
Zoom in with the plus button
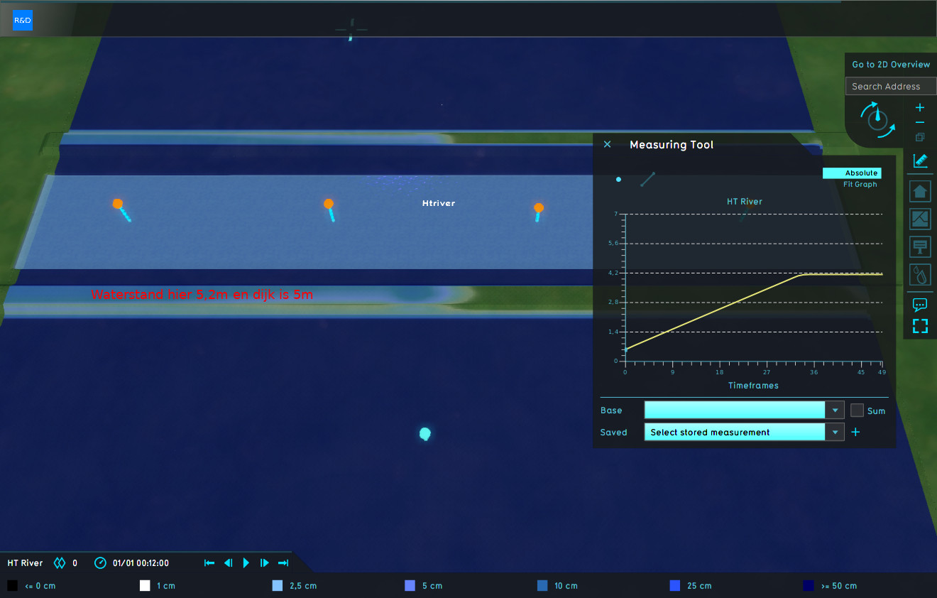(x=920, y=108)
